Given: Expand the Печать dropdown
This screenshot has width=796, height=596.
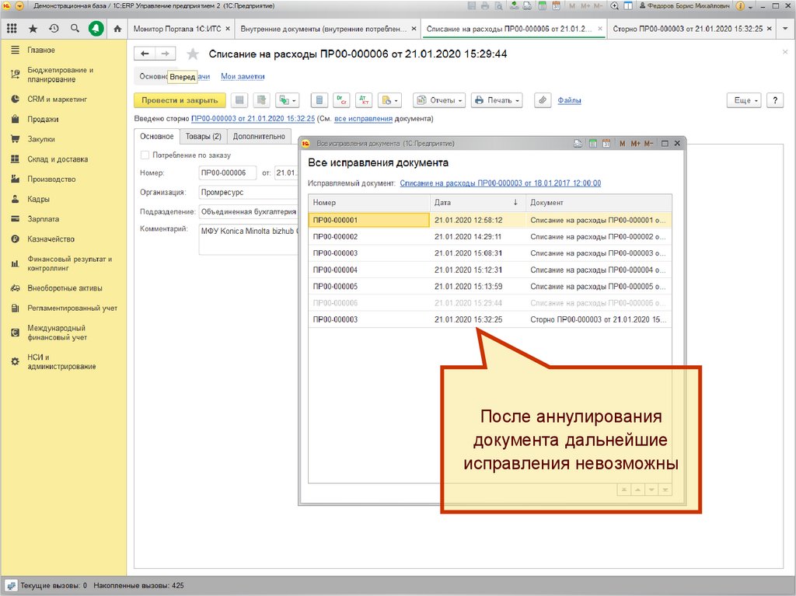Looking at the screenshot, I should 496,100.
